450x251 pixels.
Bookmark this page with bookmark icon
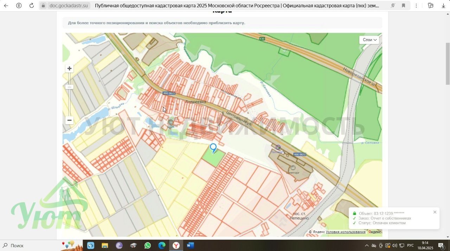click(404, 6)
